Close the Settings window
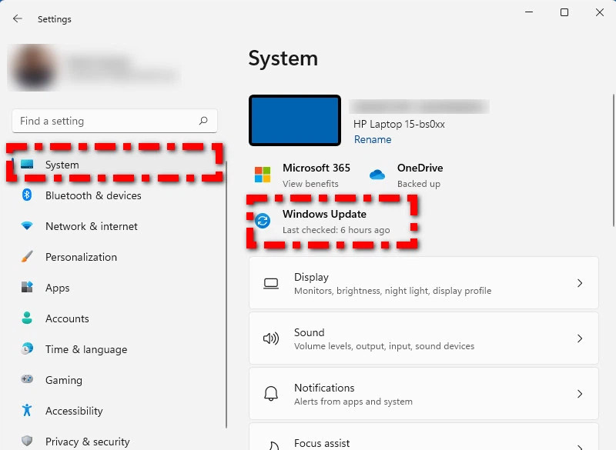 pos(600,12)
